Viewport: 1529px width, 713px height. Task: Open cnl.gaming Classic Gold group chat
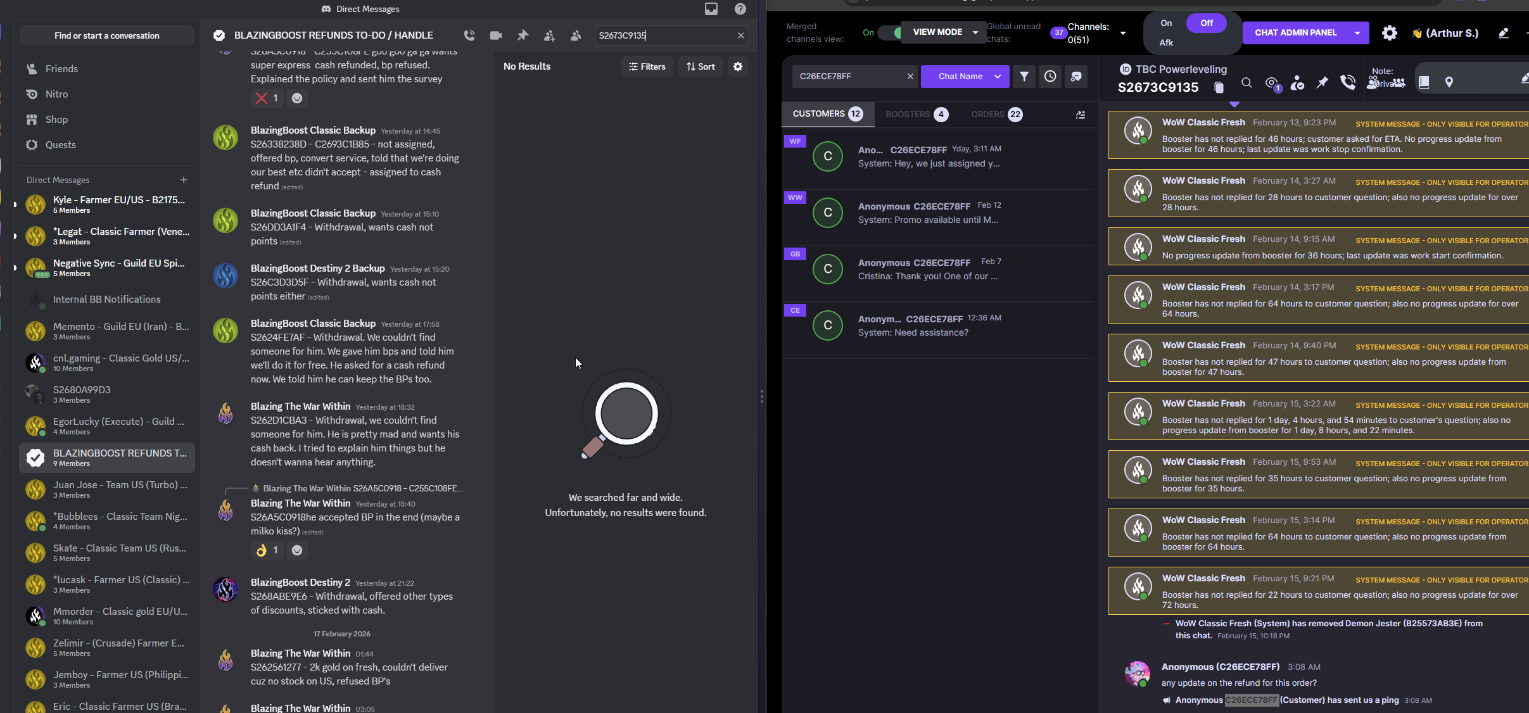107,362
